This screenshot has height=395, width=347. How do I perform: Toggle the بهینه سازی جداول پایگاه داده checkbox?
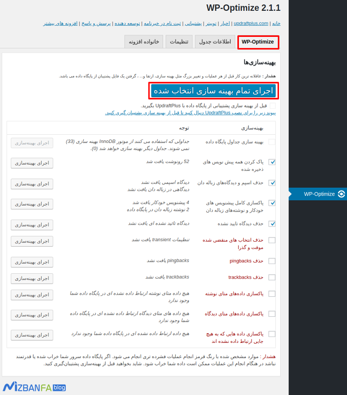point(272,142)
